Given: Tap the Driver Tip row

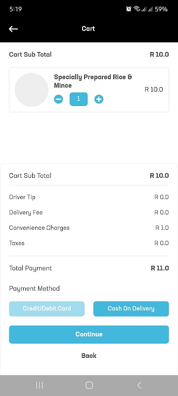Looking at the screenshot, I should 89,197.
